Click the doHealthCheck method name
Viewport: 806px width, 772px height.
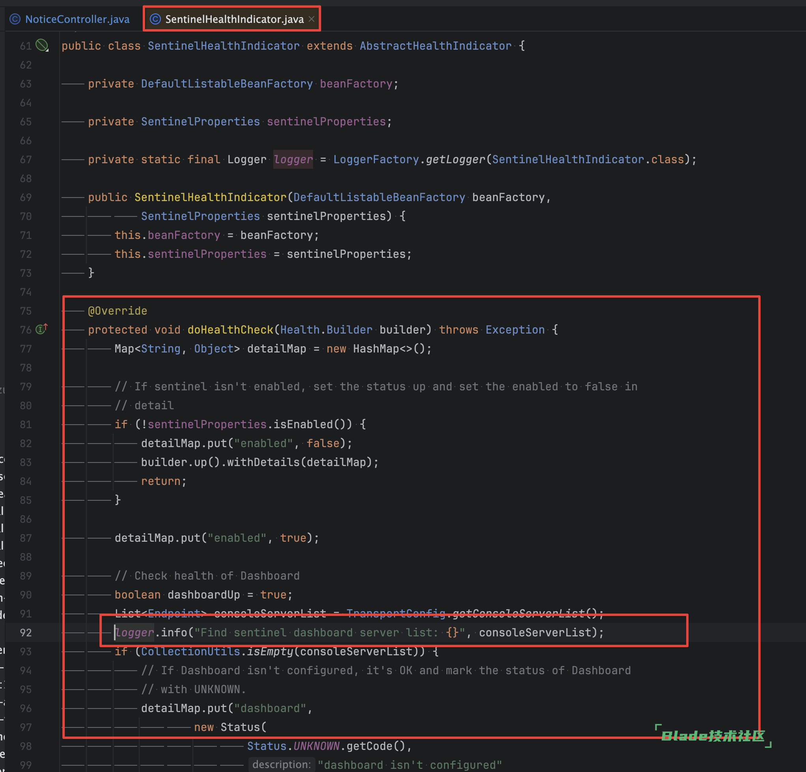[230, 329]
